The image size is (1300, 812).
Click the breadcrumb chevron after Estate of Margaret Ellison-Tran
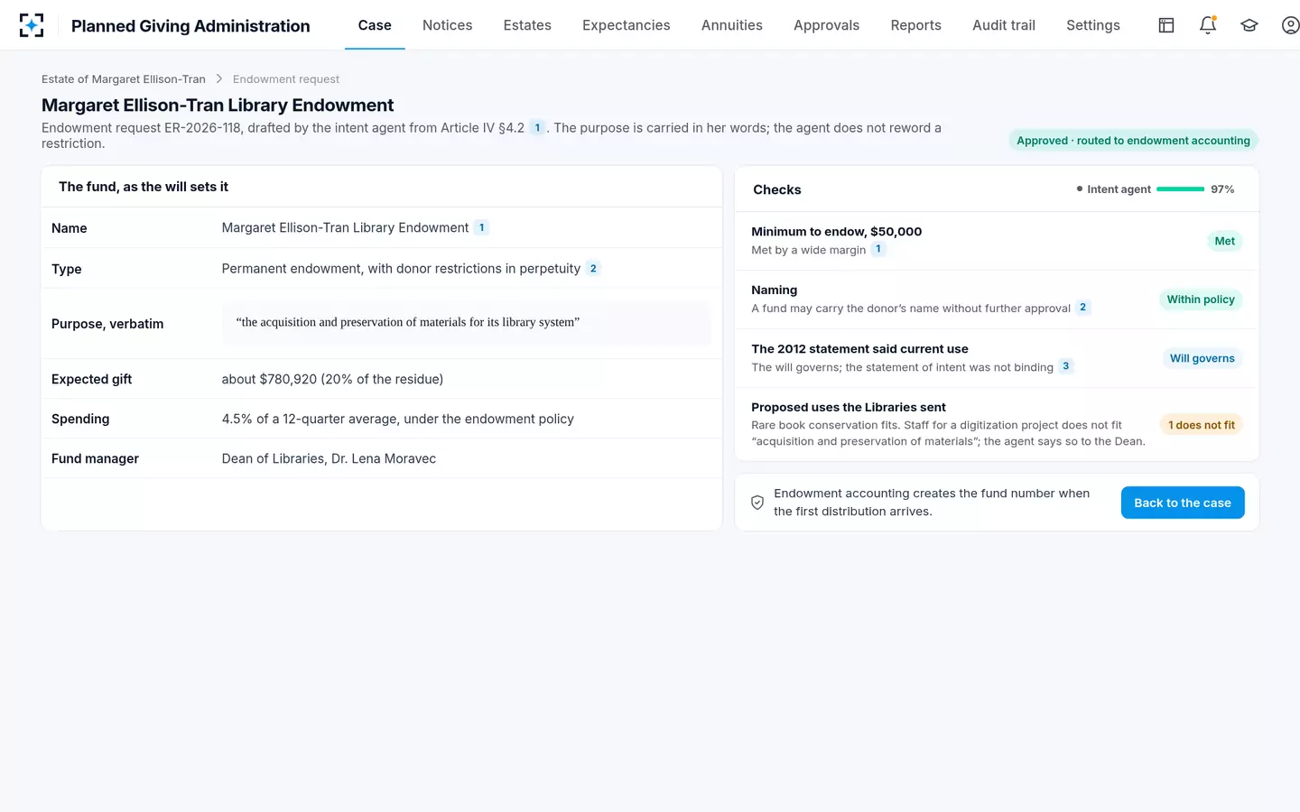[x=219, y=79]
